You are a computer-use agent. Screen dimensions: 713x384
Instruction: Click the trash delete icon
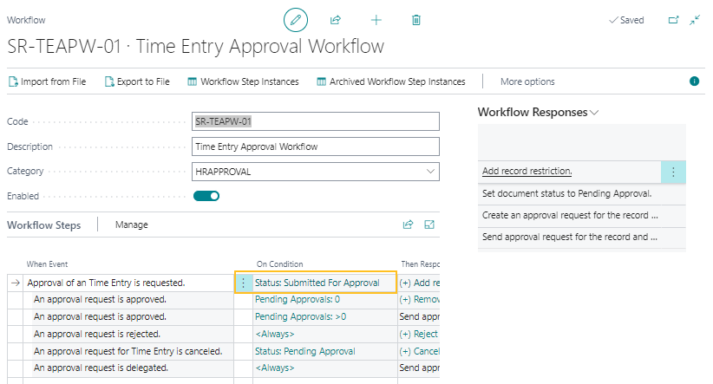pyautogui.click(x=416, y=20)
